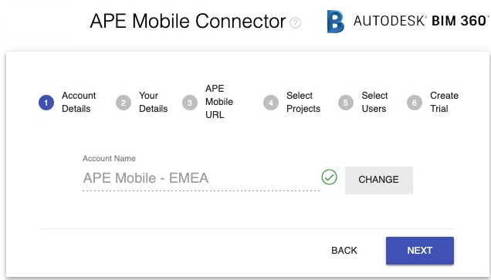Open the Account Details step label
The image size is (491, 280).
79,102
